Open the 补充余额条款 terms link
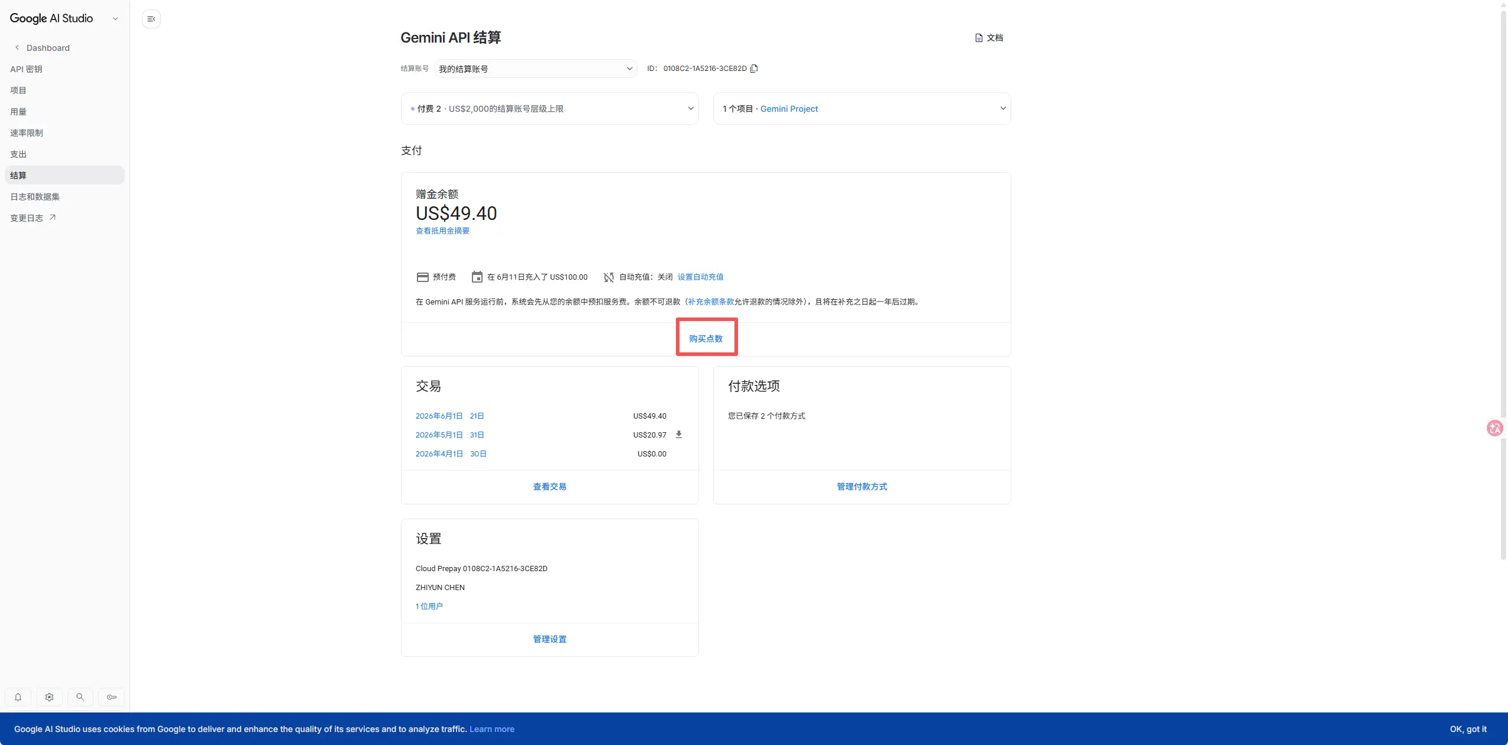1508x745 pixels. [710, 302]
